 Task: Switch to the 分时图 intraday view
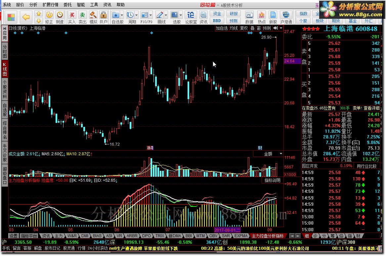(x=5, y=51)
